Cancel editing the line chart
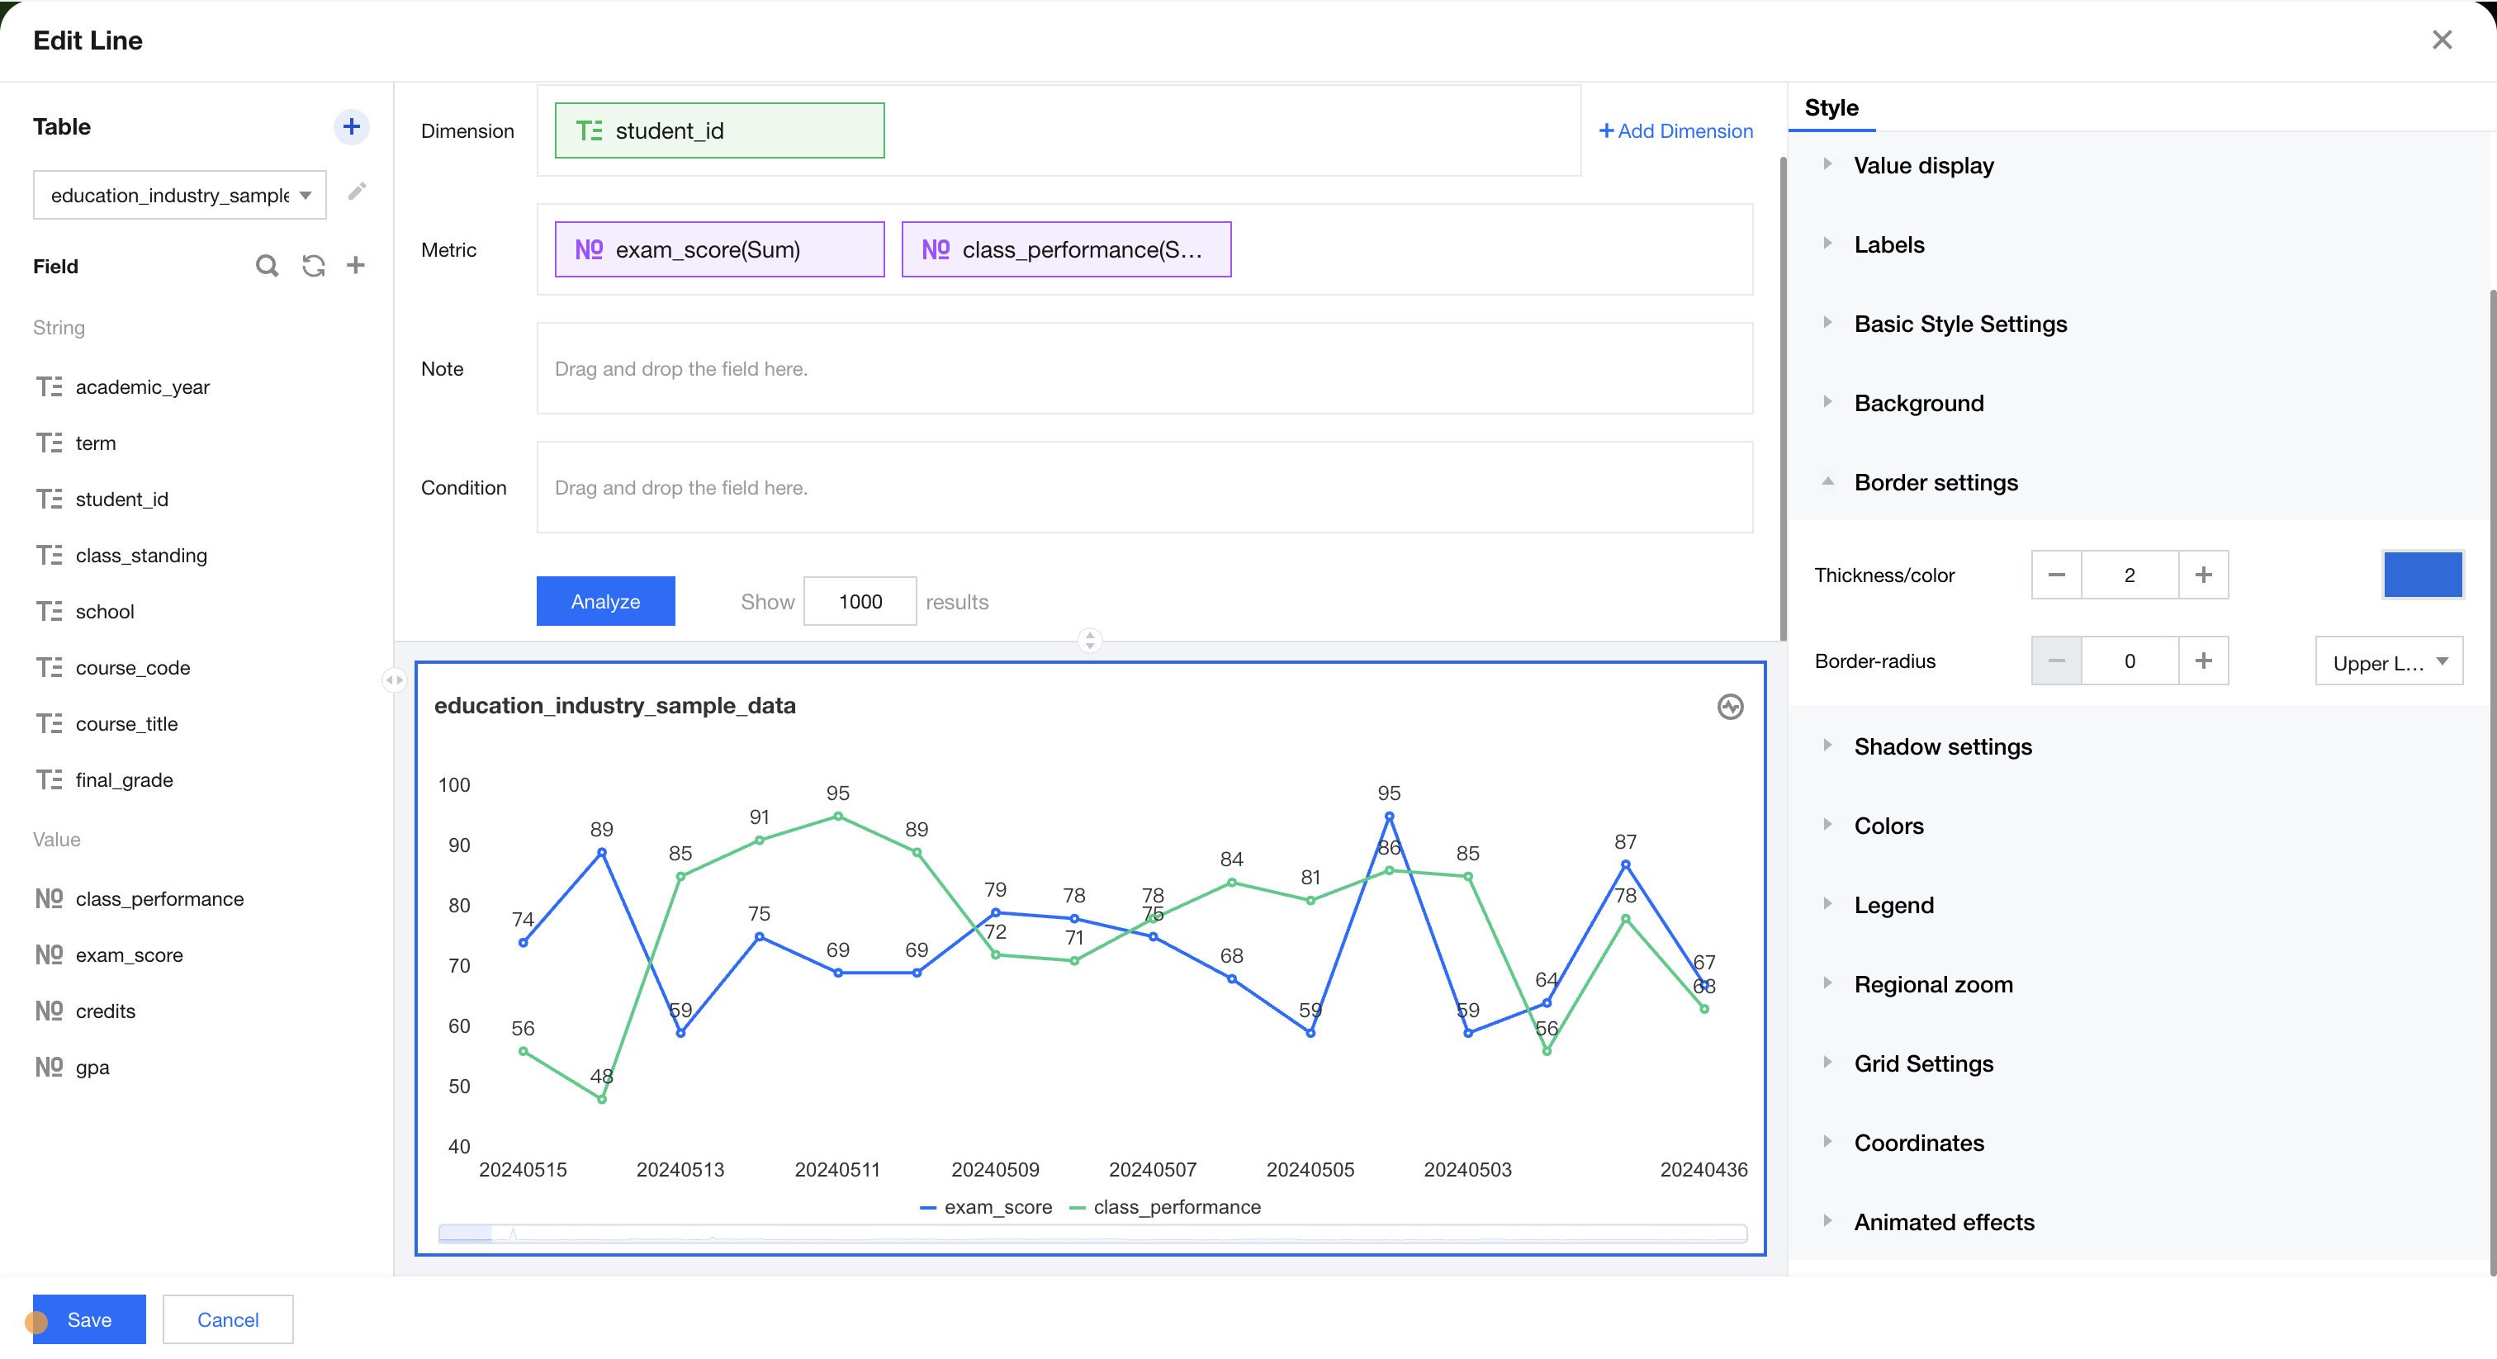 [x=228, y=1319]
